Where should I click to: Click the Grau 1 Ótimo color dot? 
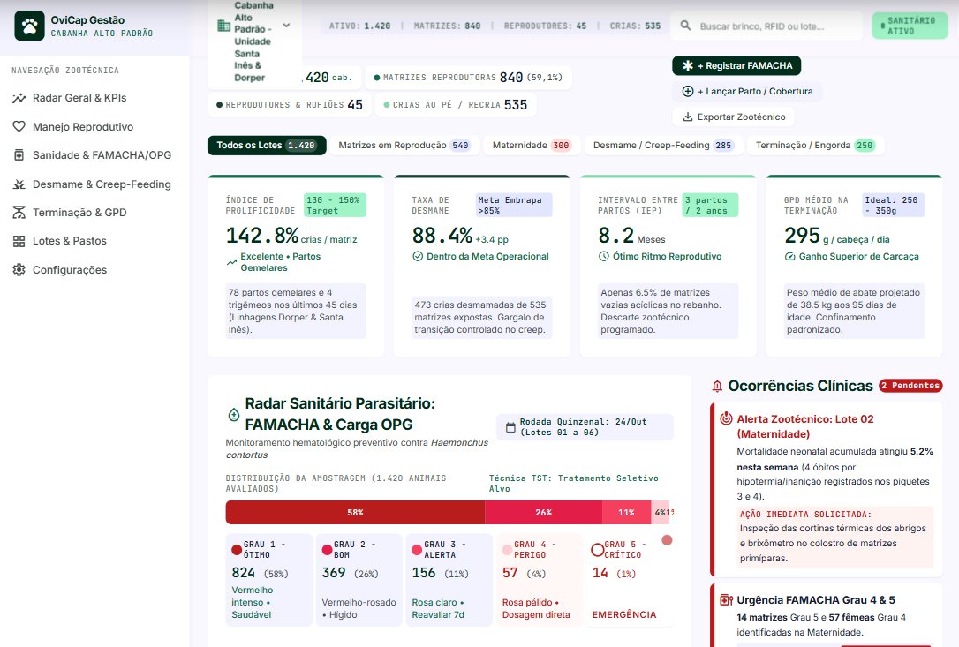pyautogui.click(x=237, y=550)
